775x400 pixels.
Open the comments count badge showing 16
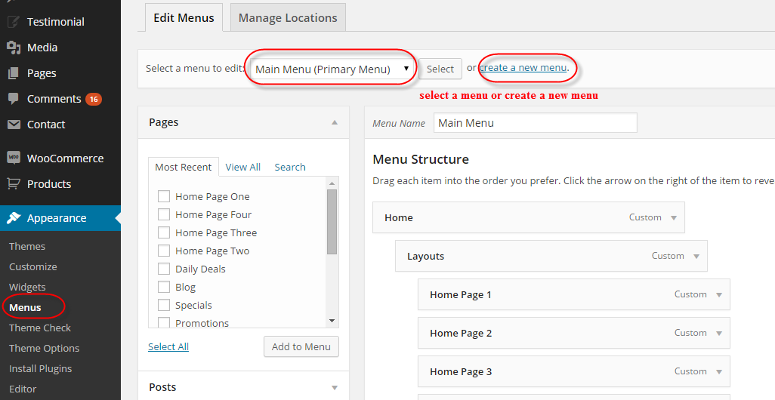pos(94,100)
